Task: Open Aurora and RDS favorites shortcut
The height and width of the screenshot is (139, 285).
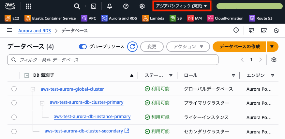Action: point(119,18)
